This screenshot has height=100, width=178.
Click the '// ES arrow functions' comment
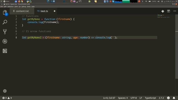[36, 31]
